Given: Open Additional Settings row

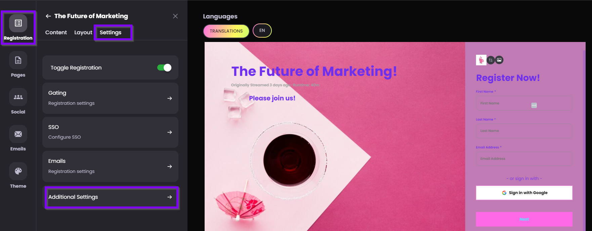Looking at the screenshot, I should 111,197.
